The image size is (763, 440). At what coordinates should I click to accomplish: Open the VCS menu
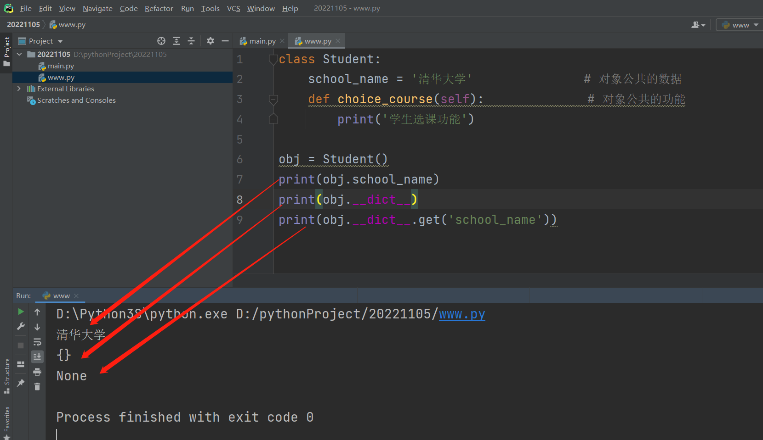233,8
